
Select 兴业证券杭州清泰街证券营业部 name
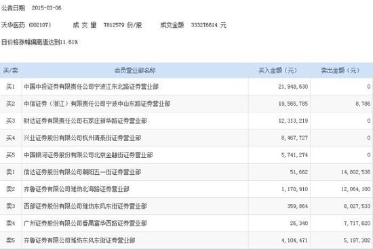pyautogui.click(x=82, y=138)
